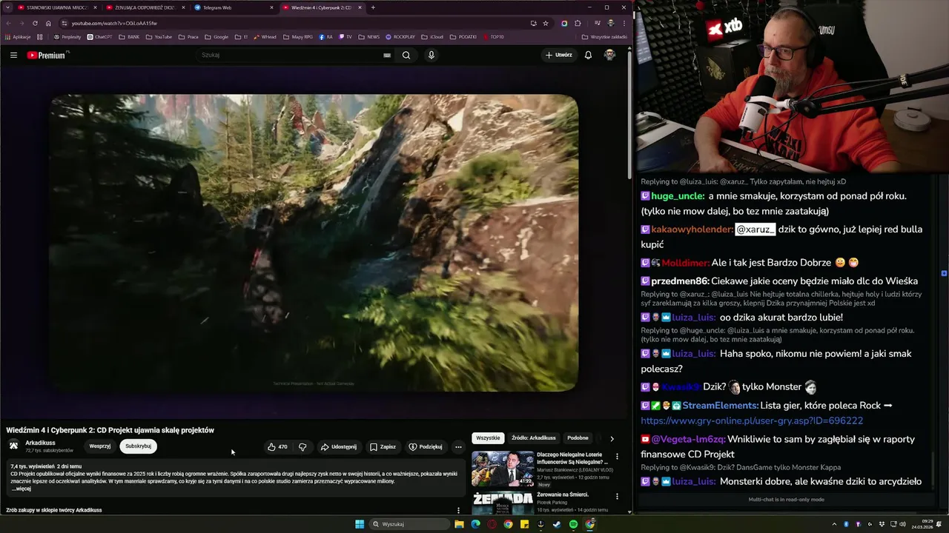Reload the page with the refresh icon
949x533 pixels.
pos(35,23)
